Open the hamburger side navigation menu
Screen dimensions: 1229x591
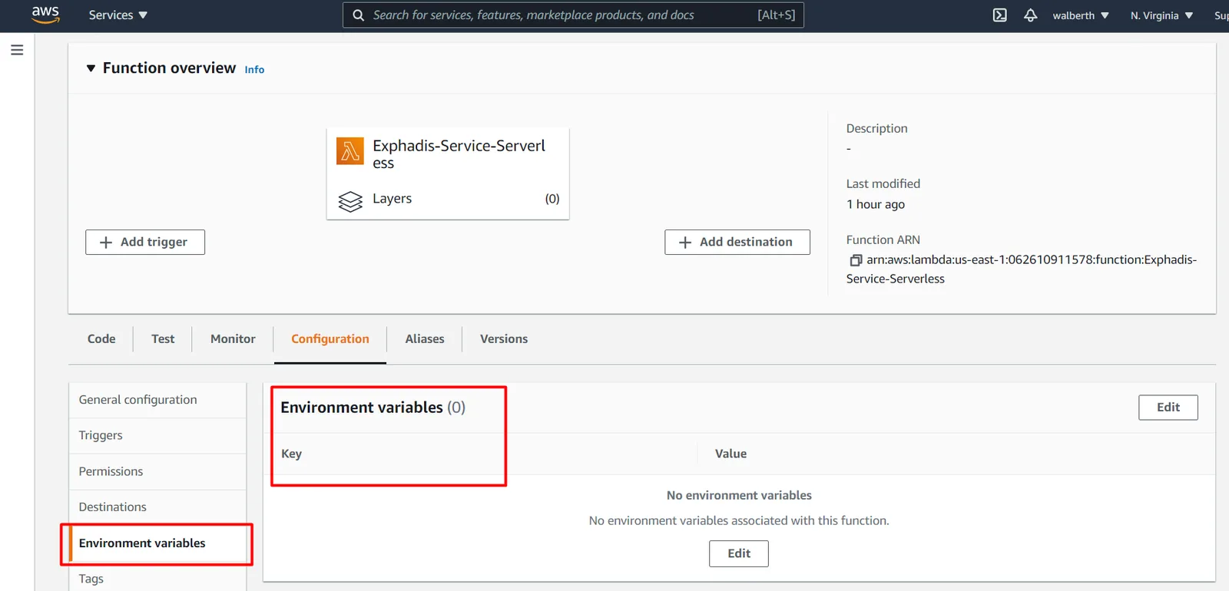pos(17,50)
